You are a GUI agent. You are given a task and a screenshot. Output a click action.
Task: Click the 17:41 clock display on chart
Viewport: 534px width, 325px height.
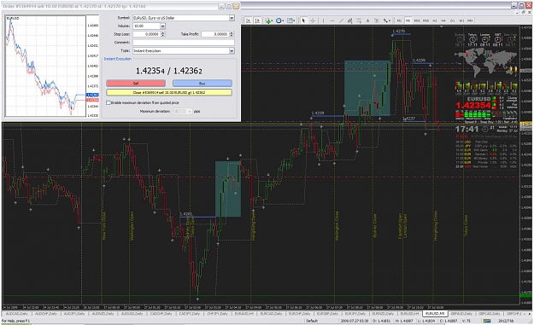(467, 129)
